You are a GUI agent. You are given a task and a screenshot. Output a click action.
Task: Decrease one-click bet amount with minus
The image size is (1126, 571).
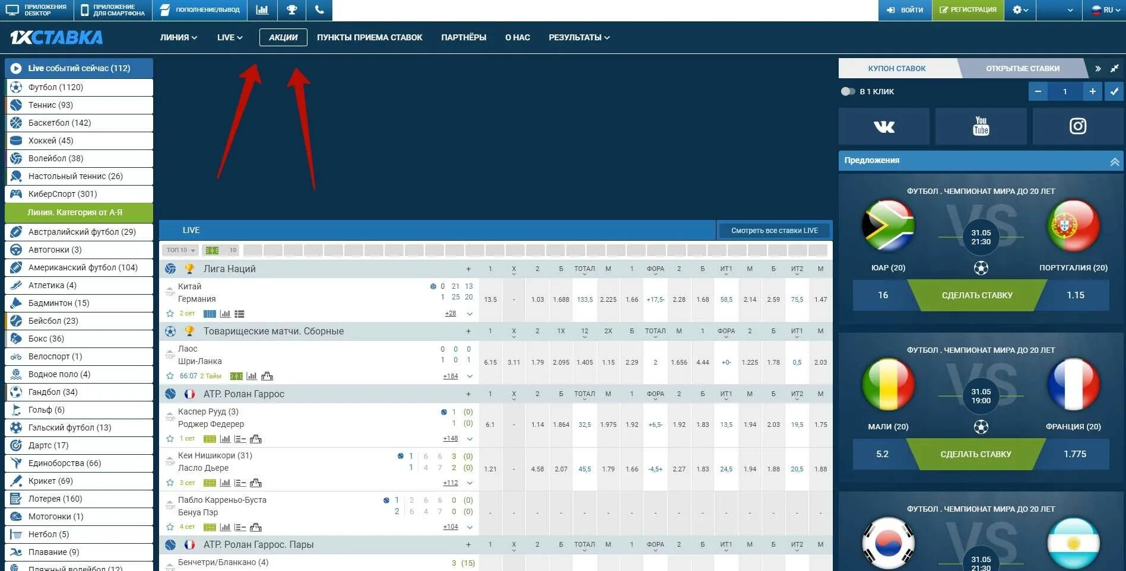(1038, 91)
